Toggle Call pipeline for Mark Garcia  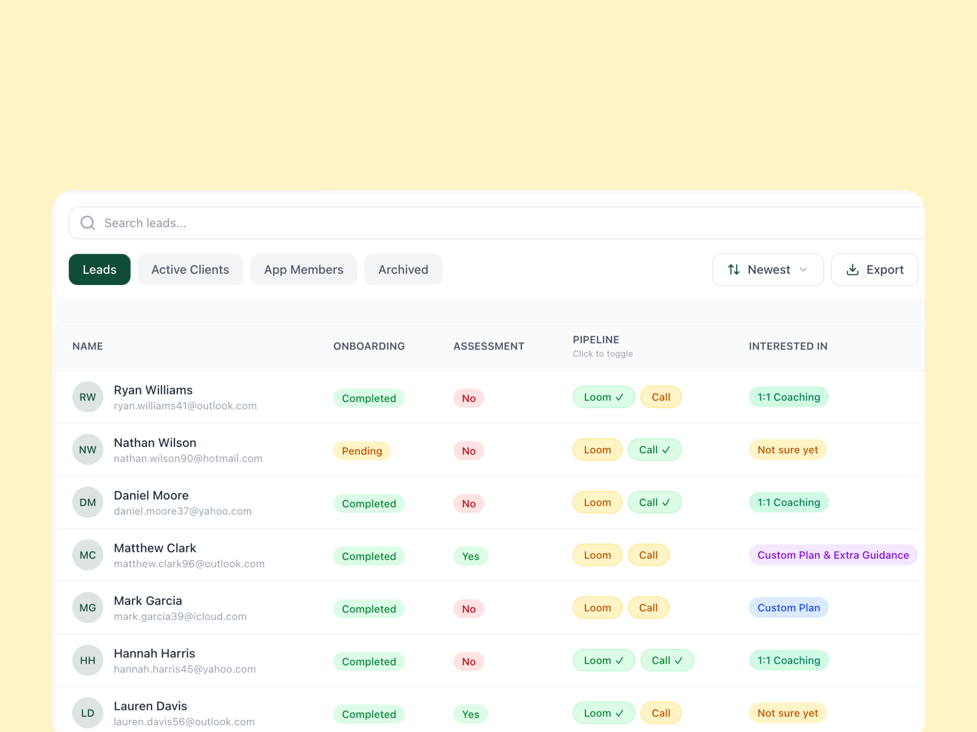(x=648, y=607)
